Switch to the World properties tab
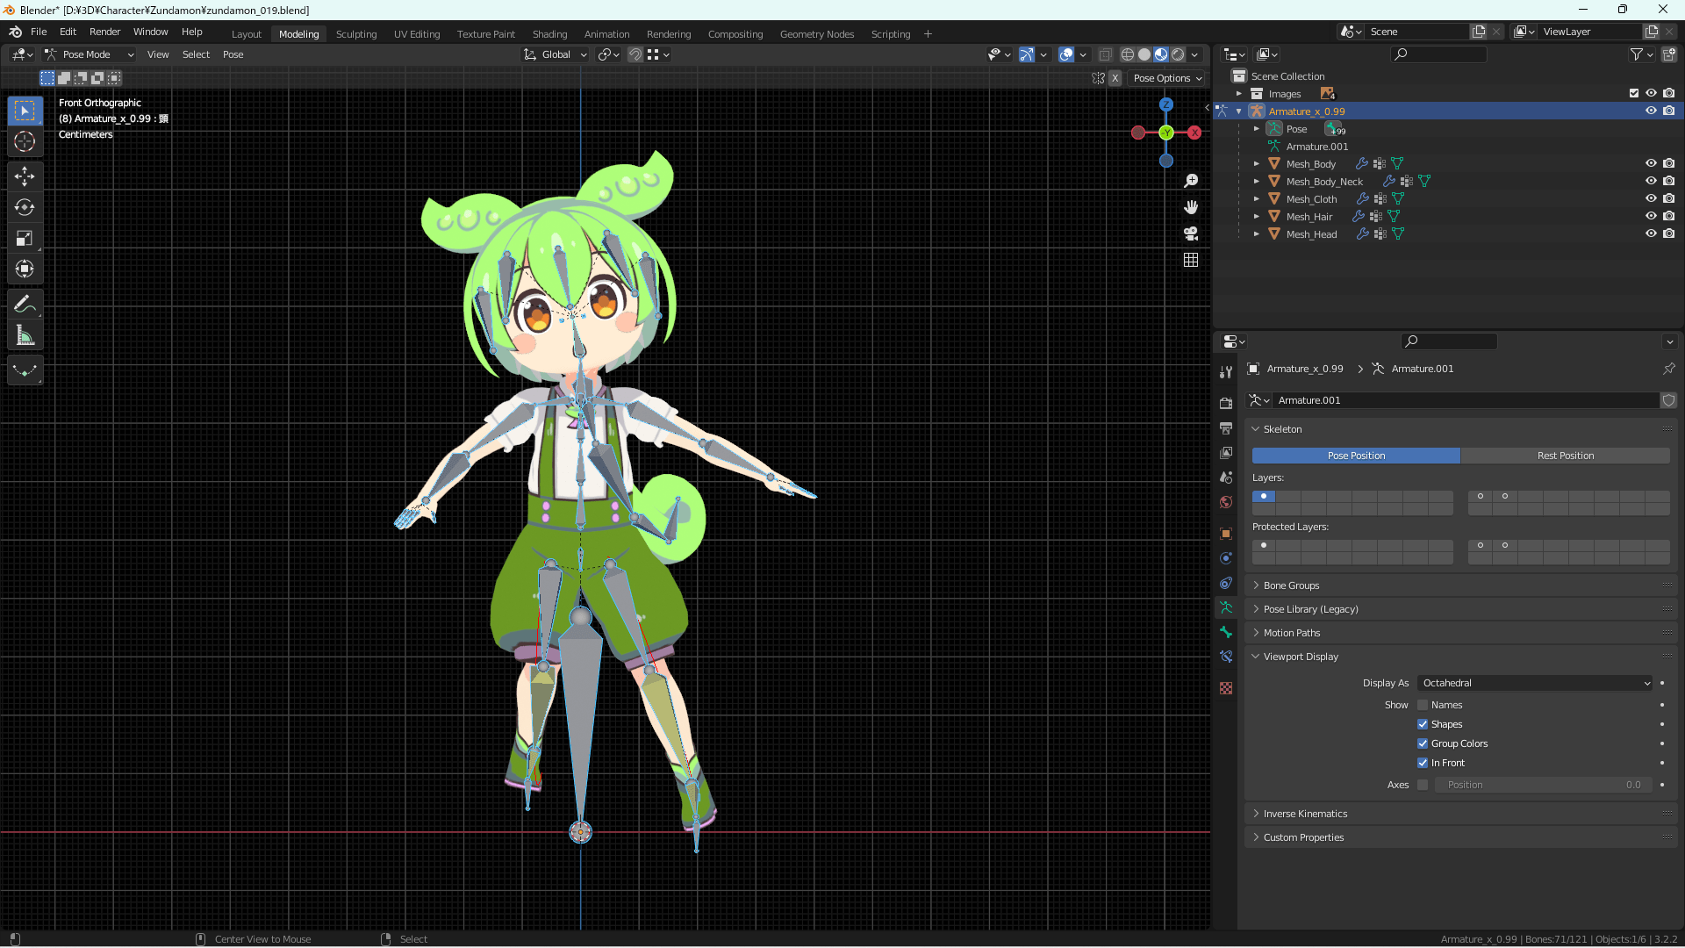Screen dimensions: 1685x948 [1225, 502]
